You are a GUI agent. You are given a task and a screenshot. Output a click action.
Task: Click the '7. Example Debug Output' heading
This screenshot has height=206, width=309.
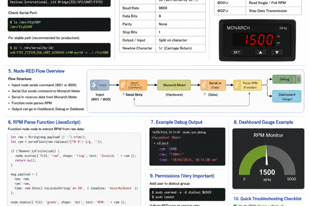pyautogui.click(x=177, y=122)
